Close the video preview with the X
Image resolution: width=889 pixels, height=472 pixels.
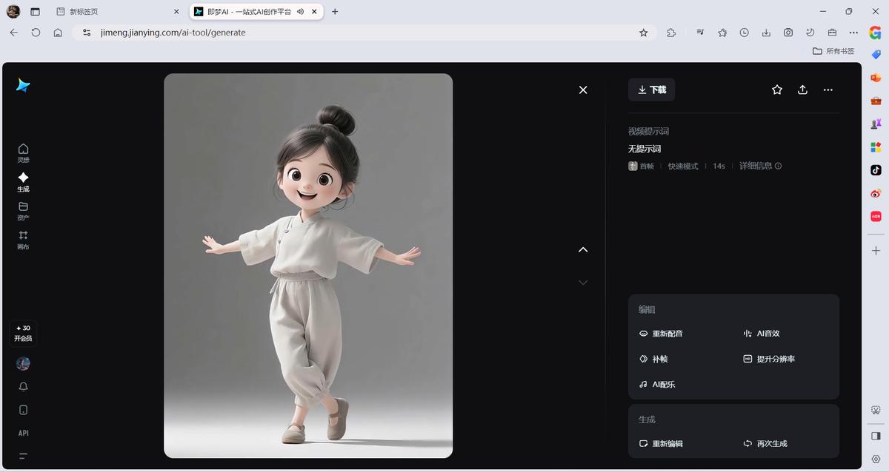click(x=583, y=90)
